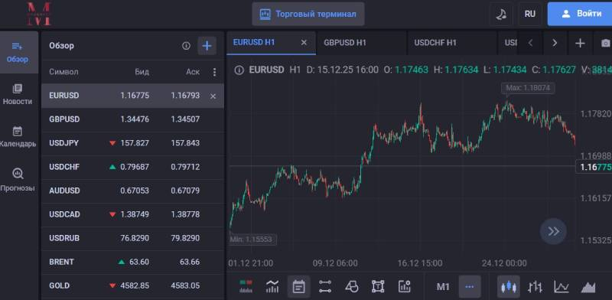Select the M1 timeframe
This screenshot has width=612, height=300.
pyautogui.click(x=443, y=287)
